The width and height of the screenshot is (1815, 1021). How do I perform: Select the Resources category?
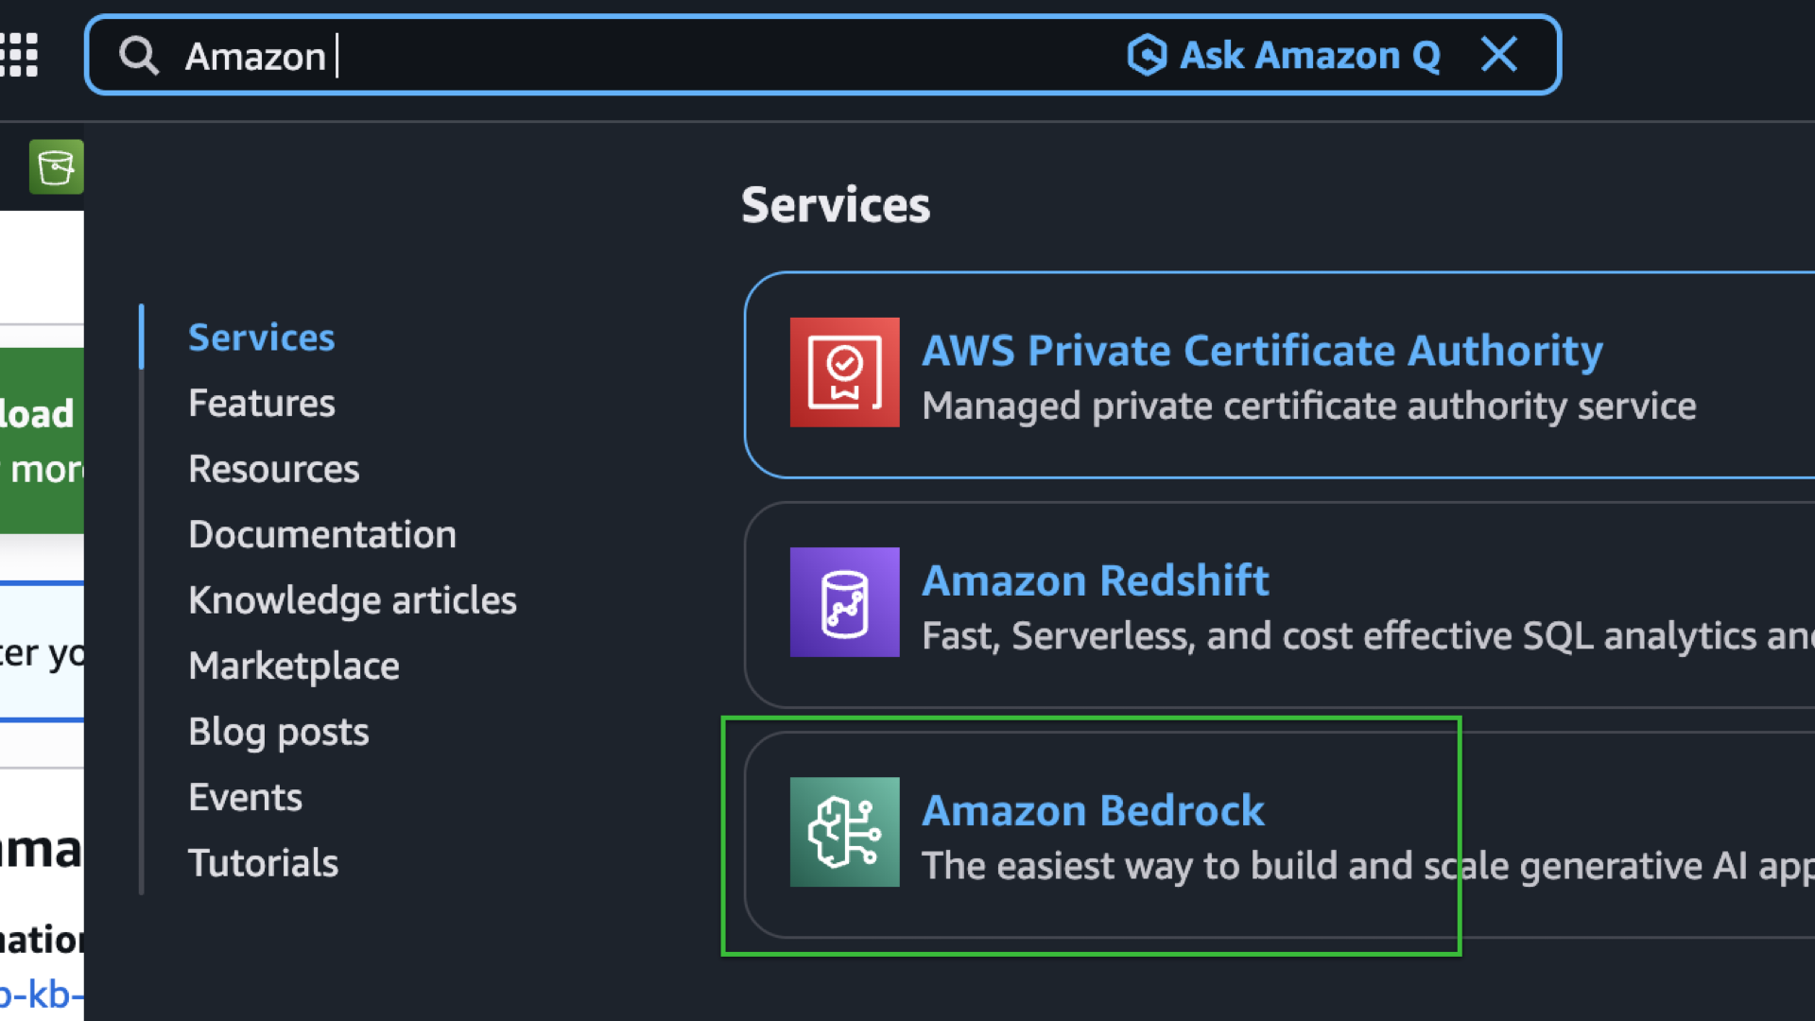coord(273,468)
